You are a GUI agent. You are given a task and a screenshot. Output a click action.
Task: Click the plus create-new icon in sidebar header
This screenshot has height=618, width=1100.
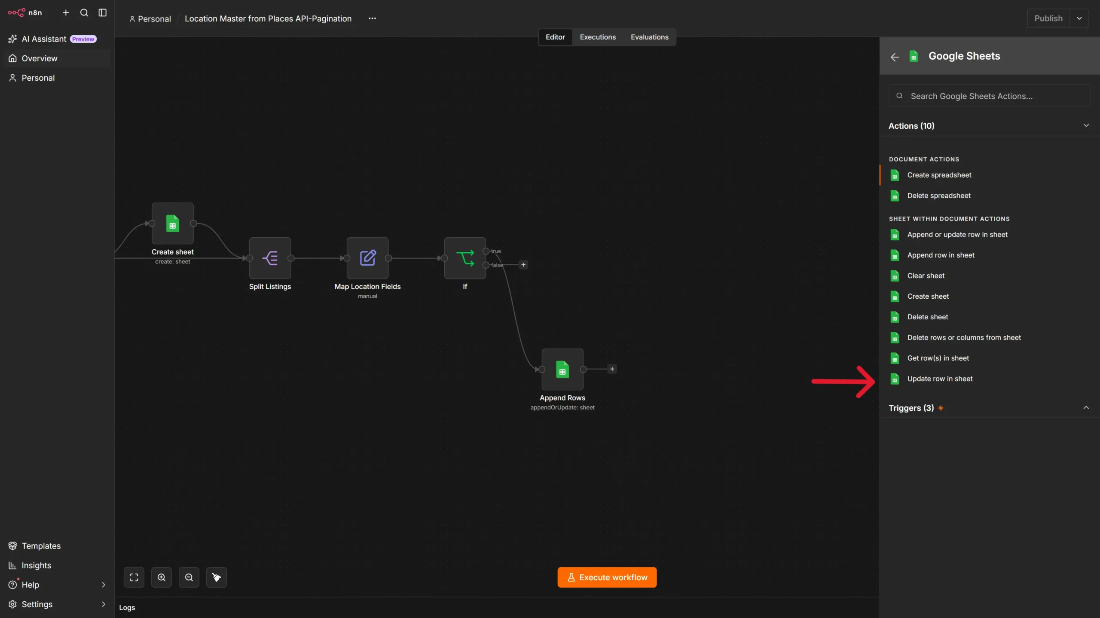pyautogui.click(x=66, y=12)
